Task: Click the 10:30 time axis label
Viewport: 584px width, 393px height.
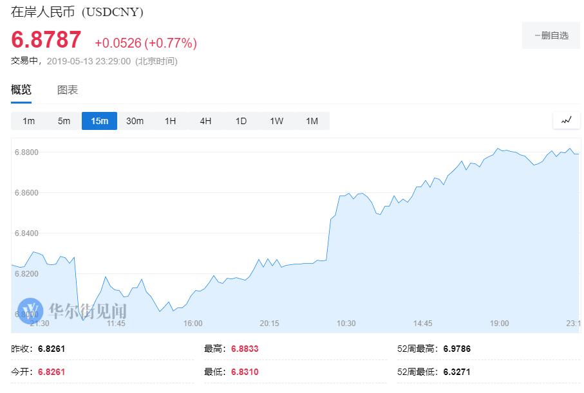Action: 346,324
